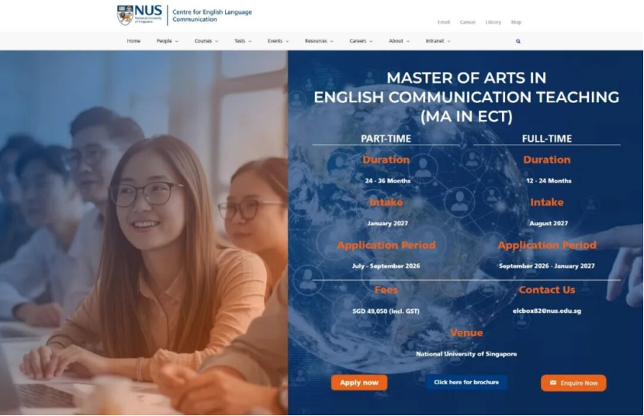Expand the Courses dropdown arrow
The width and height of the screenshot is (644, 416).
[216, 41]
